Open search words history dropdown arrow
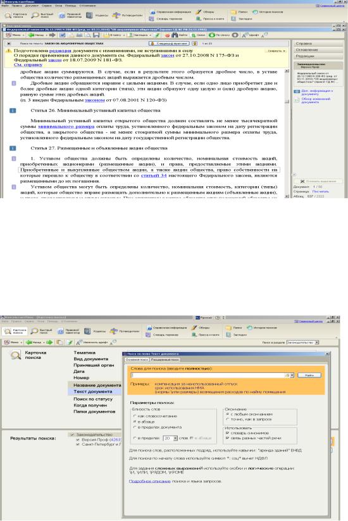 point(292,375)
